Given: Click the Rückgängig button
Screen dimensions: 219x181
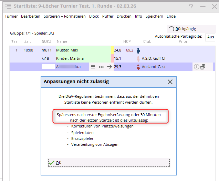Looking at the screenshot, I should tap(191, 29).
